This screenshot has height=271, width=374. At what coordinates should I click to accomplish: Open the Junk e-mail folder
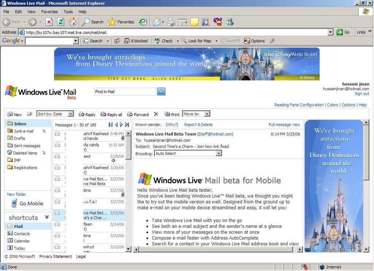pyautogui.click(x=24, y=131)
